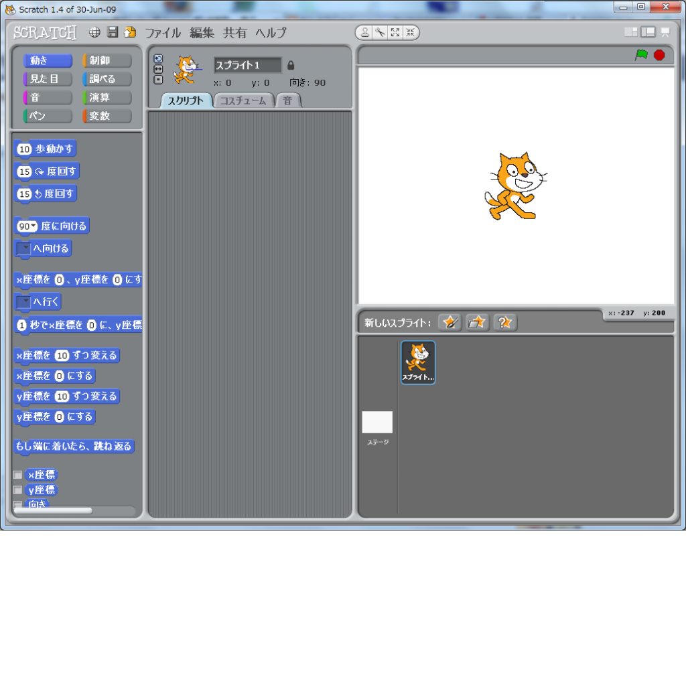Screen dimensions: 686x675
Task: Click the 15 value in clockwise 度回す block
Action: [25, 171]
